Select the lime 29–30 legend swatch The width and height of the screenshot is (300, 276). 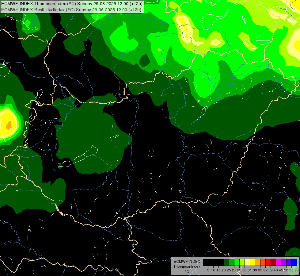tap(242, 262)
